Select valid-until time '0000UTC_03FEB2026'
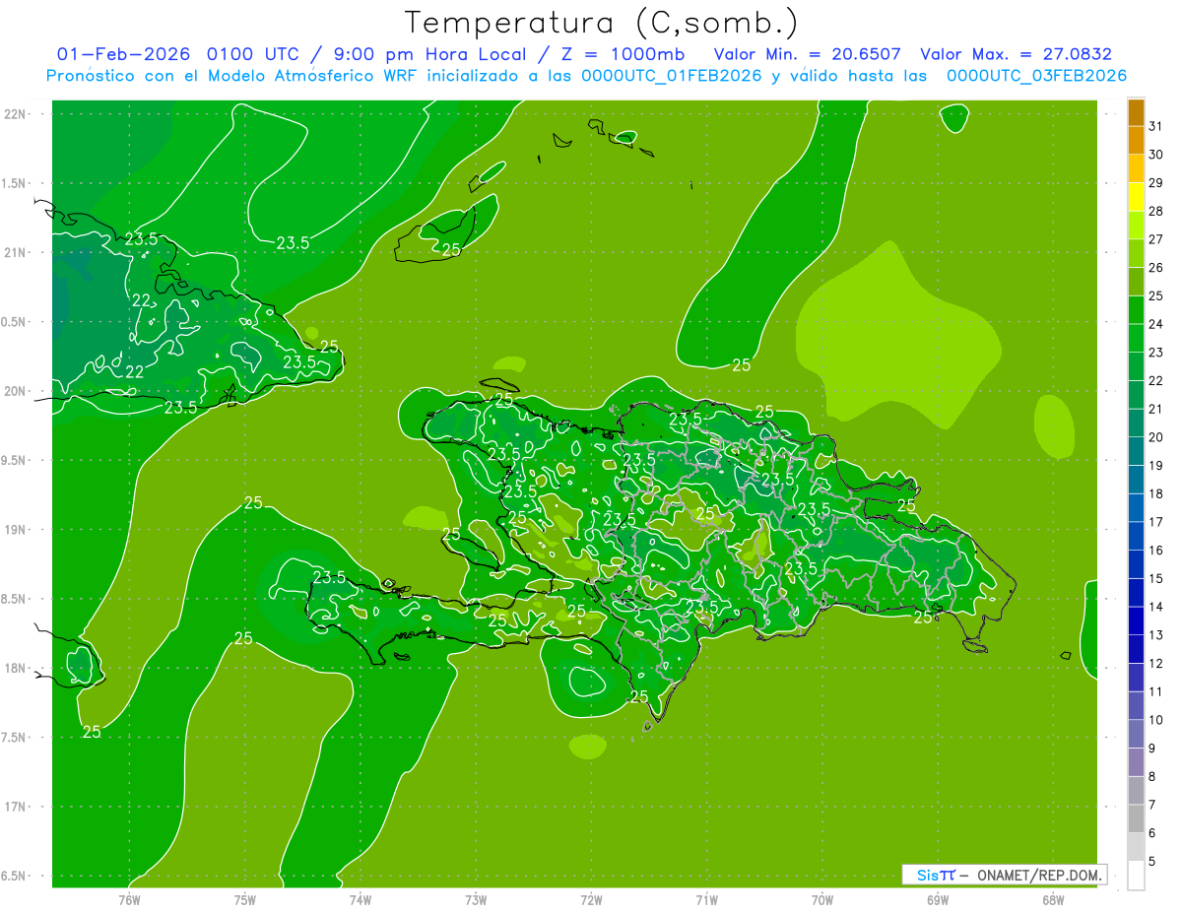This screenshot has height=913, width=1182. coord(1036,76)
